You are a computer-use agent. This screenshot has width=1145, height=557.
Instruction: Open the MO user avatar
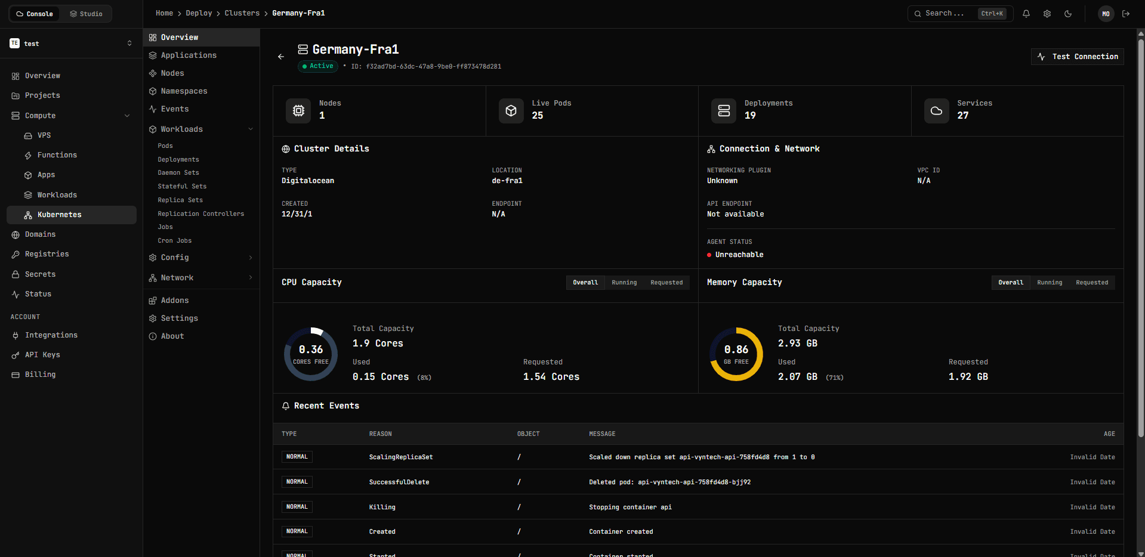1106,14
